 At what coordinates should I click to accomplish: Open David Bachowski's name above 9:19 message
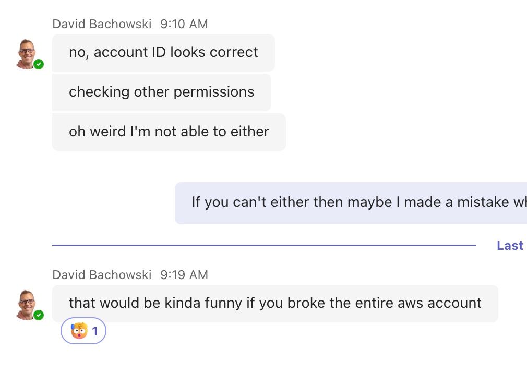(x=102, y=275)
